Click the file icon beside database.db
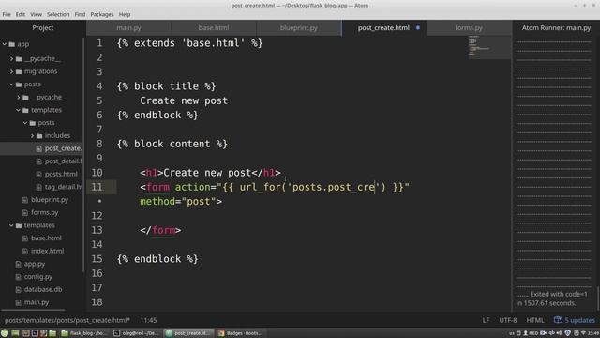 (x=18, y=289)
